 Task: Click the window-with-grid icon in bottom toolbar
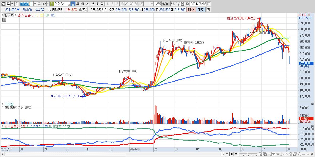tap(261, 154)
